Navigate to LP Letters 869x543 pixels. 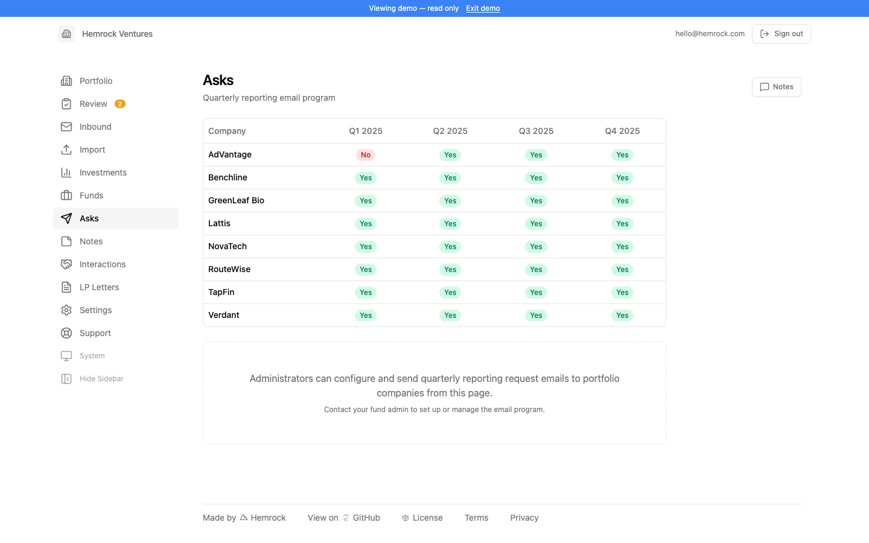point(116,287)
